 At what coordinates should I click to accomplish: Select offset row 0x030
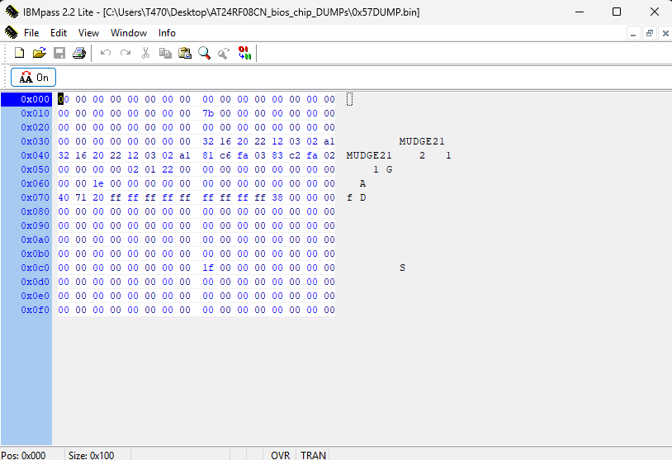point(35,141)
